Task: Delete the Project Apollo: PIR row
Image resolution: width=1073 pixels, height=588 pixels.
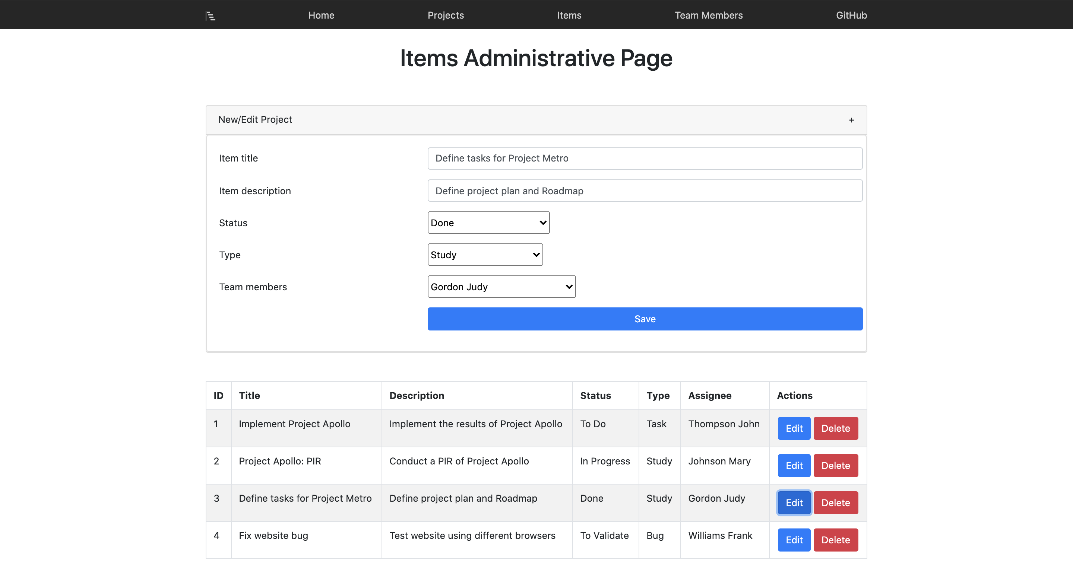Action: click(835, 465)
